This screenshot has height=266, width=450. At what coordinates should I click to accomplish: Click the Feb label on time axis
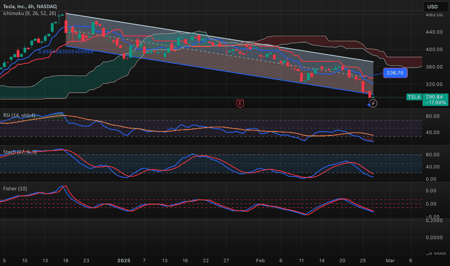pyautogui.click(x=260, y=261)
